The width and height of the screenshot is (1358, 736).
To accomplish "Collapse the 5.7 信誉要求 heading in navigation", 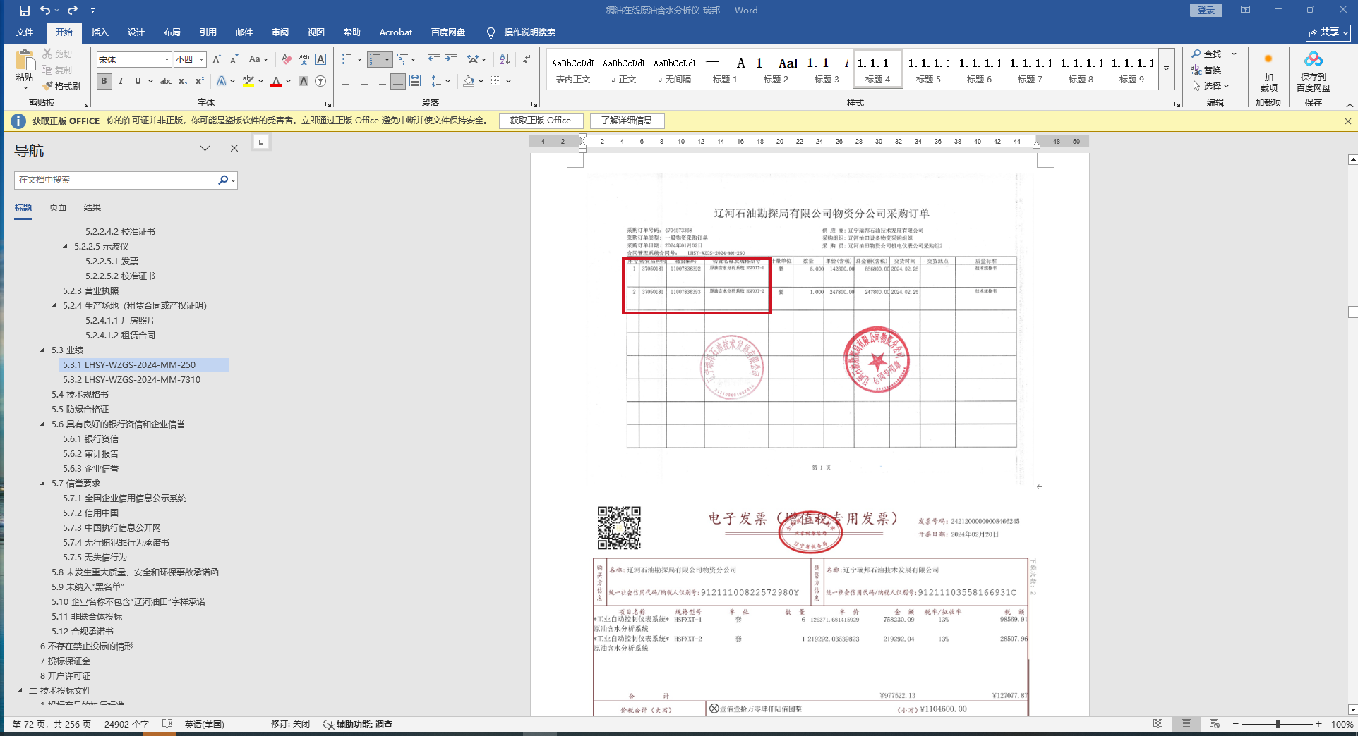I will click(x=42, y=483).
